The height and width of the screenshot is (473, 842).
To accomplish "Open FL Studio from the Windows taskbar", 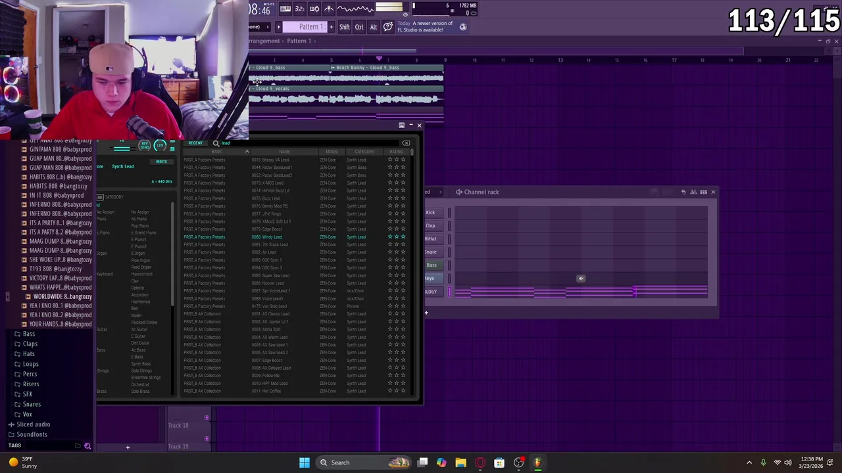I will click(537, 462).
